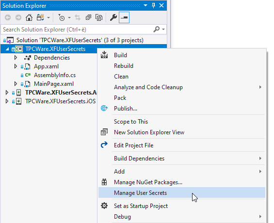
Task: Click the Forward navigation arrow in toolbar
Action: click(x=18, y=17)
